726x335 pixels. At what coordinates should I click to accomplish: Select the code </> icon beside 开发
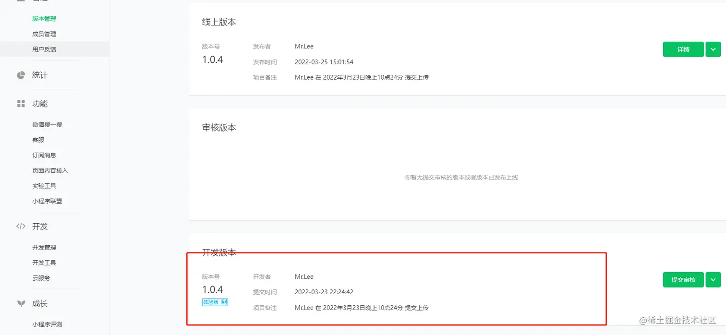(21, 226)
